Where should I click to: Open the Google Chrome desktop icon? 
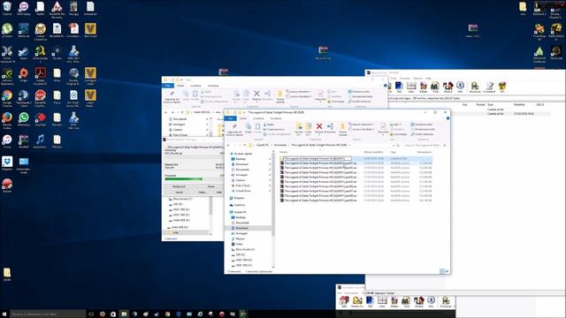(x=7, y=95)
